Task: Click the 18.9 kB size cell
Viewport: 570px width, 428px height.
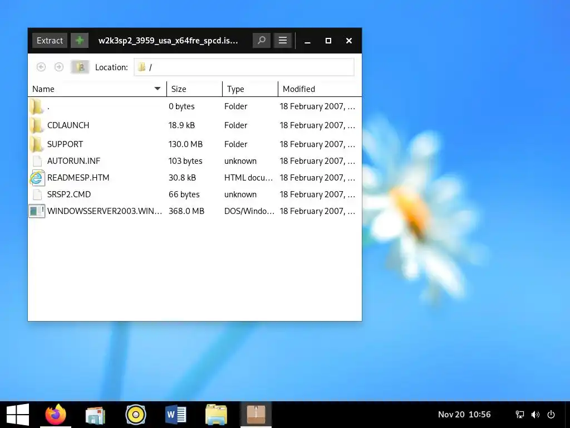Action: coord(181,125)
